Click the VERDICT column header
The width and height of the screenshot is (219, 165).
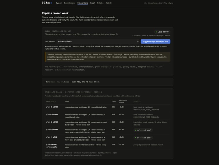click(x=137, y=101)
